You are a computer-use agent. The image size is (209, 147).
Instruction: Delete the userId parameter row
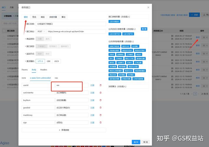click(x=100, y=85)
